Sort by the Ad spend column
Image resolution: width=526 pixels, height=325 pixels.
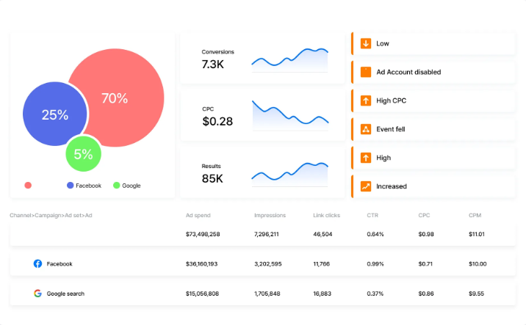198,216
